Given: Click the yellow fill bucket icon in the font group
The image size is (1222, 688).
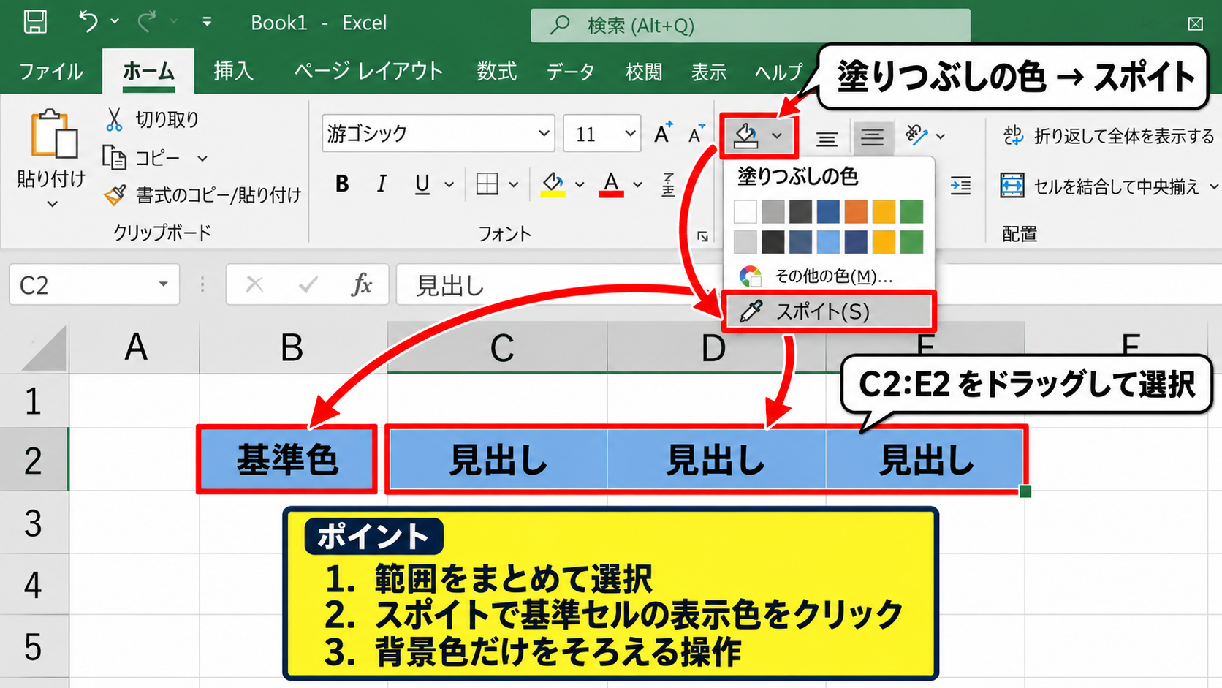Looking at the screenshot, I should [x=553, y=184].
